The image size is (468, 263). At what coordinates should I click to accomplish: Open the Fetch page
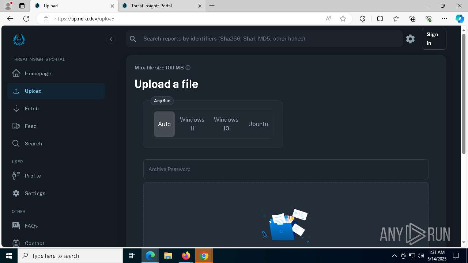click(56, 108)
